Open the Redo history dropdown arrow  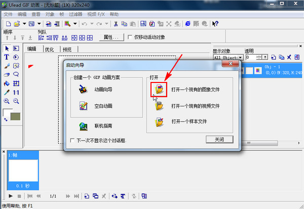pyautogui.click(x=106, y=24)
